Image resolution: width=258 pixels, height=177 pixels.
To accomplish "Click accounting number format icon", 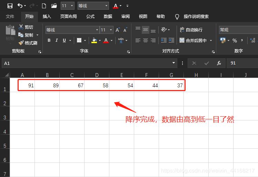I will tap(222, 40).
